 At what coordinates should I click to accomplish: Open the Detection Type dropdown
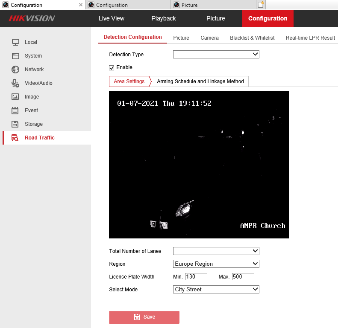(x=216, y=55)
